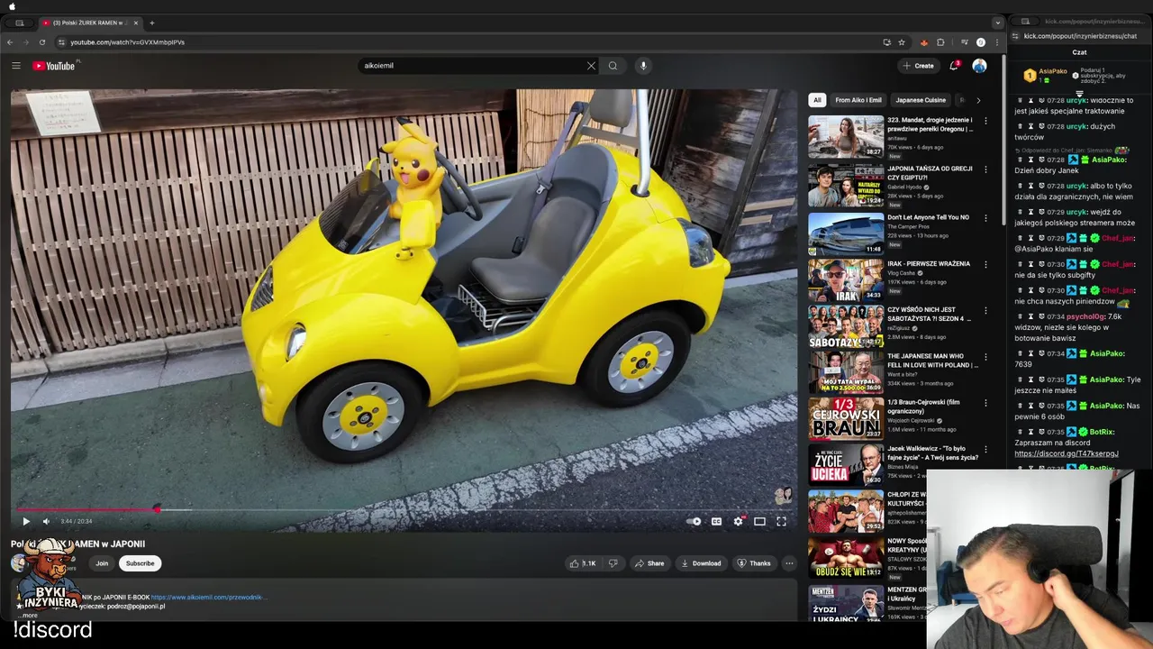Click the Join membership button

tap(102, 563)
